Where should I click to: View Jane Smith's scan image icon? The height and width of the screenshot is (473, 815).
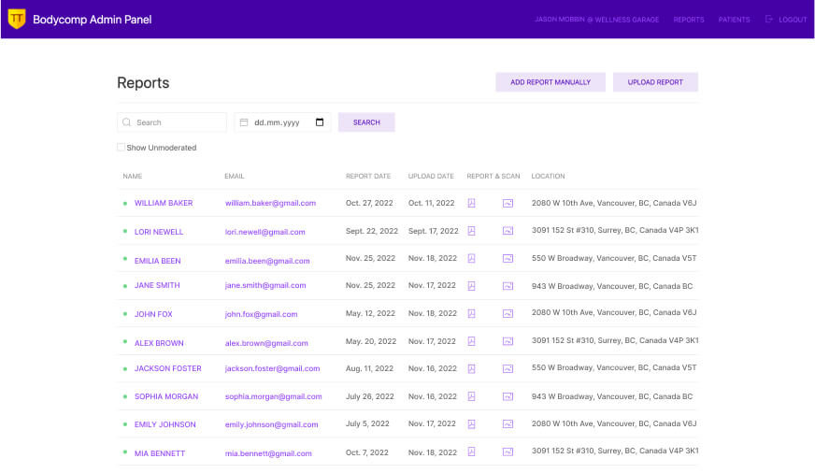click(x=508, y=286)
